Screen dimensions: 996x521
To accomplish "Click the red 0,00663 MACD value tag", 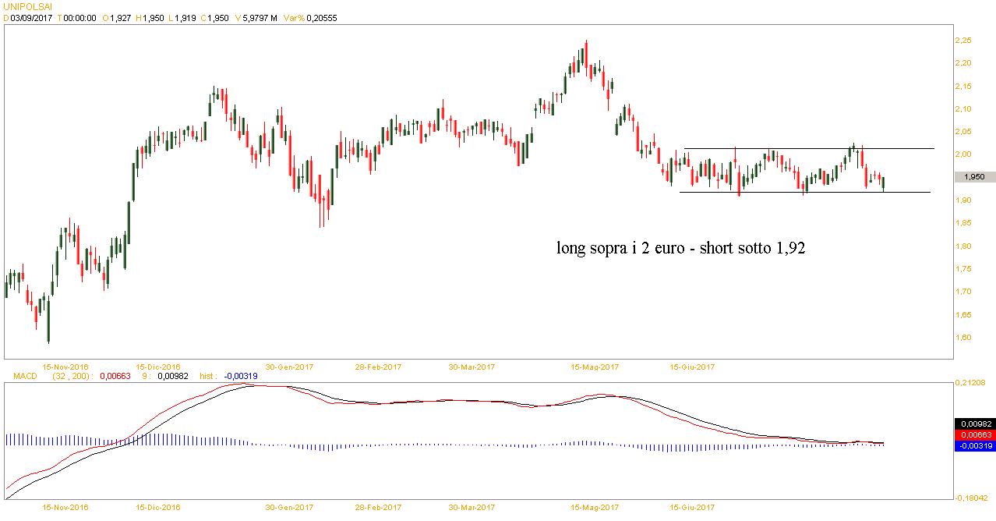I will point(973,434).
